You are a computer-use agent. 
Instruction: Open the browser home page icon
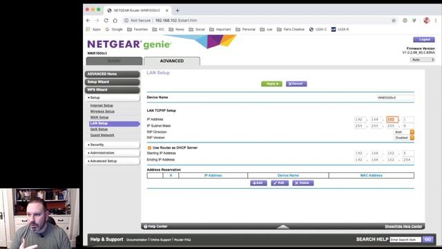115,20
